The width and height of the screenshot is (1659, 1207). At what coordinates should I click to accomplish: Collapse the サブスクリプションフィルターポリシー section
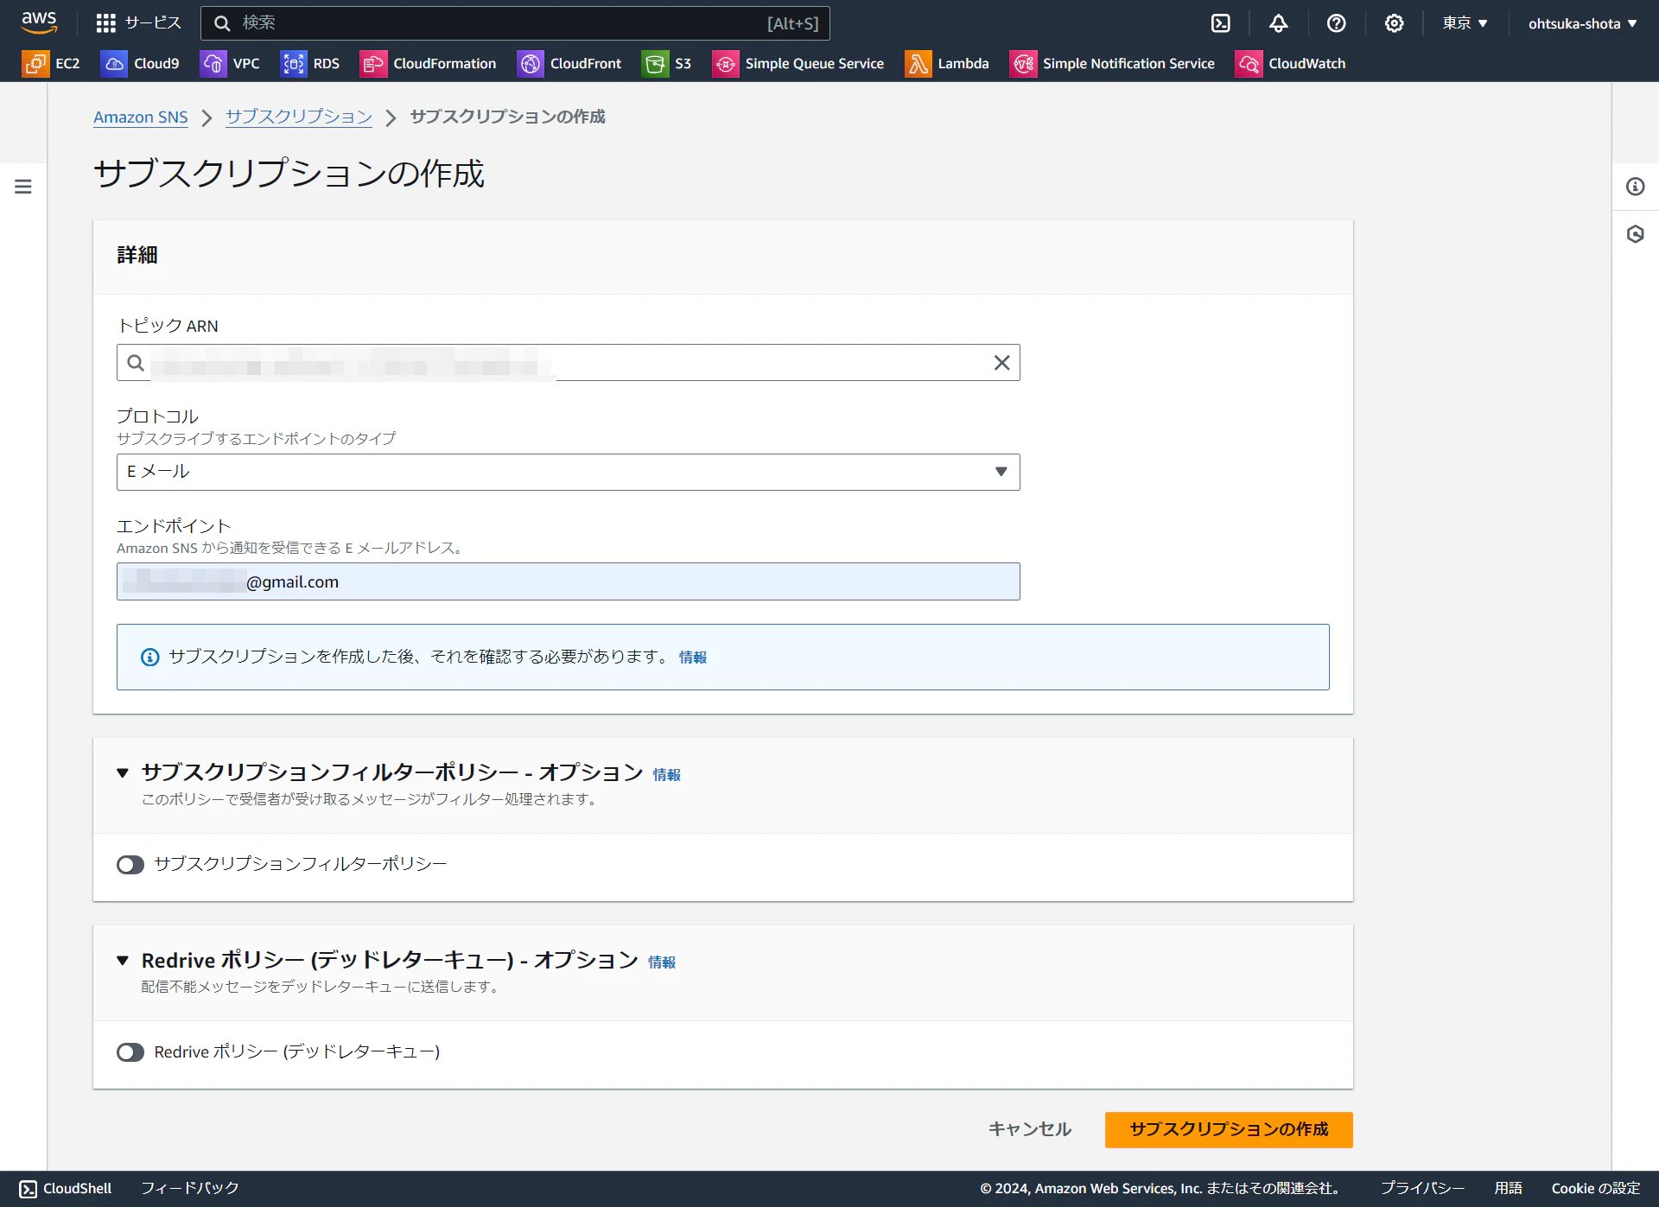click(123, 772)
